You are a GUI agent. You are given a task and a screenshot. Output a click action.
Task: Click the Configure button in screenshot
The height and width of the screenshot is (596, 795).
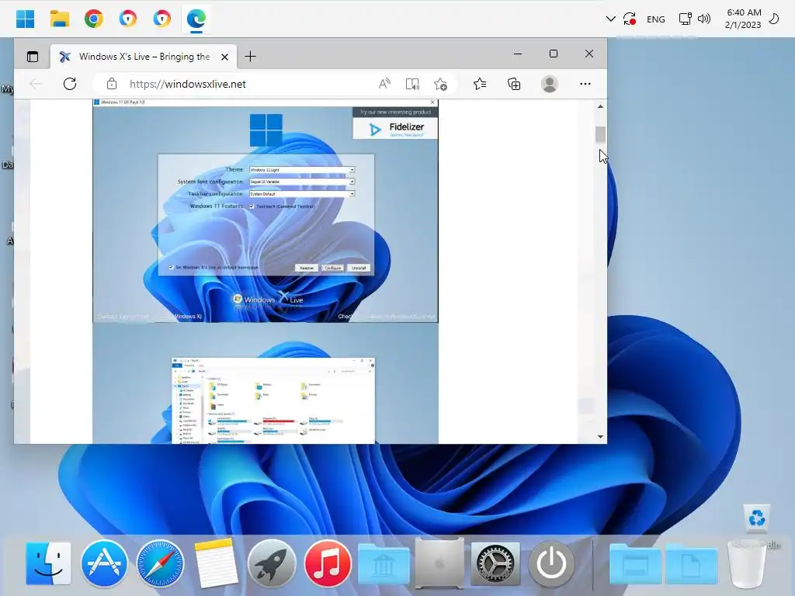(x=332, y=268)
